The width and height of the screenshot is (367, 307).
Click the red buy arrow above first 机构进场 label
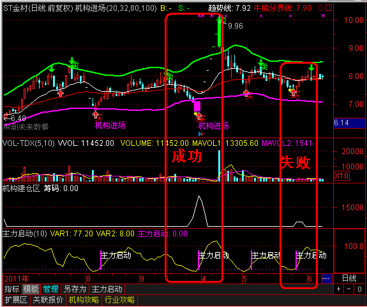(x=96, y=115)
